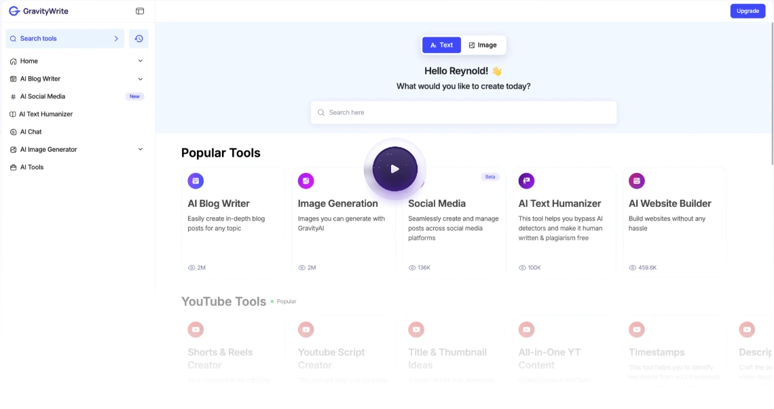Click the eye views icon on AI Blog Writer card
Viewport: 774px width, 409px height.
click(191, 268)
